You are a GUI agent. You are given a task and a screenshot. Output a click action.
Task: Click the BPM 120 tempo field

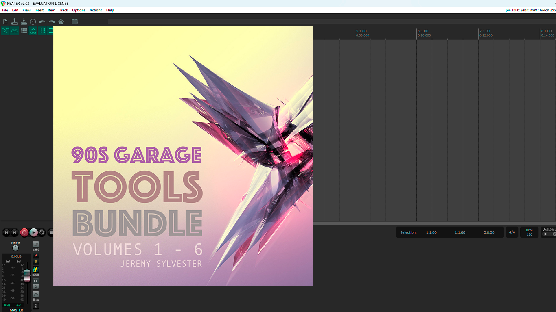point(529,232)
